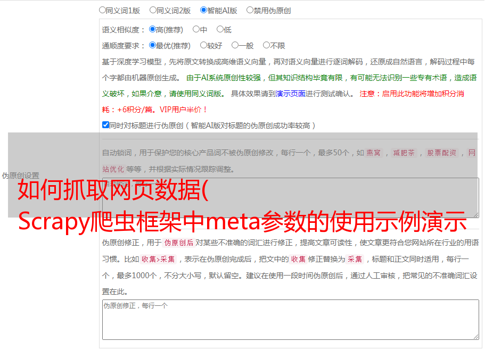Screen dimensions: 485x350
Task: Click the 减肥茶 example keyword
Action: tap(404, 153)
